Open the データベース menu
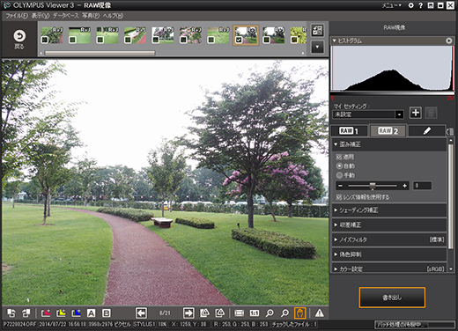 pyautogui.click(x=66, y=16)
